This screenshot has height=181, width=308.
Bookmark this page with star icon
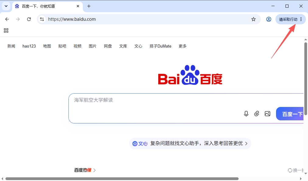click(254, 19)
